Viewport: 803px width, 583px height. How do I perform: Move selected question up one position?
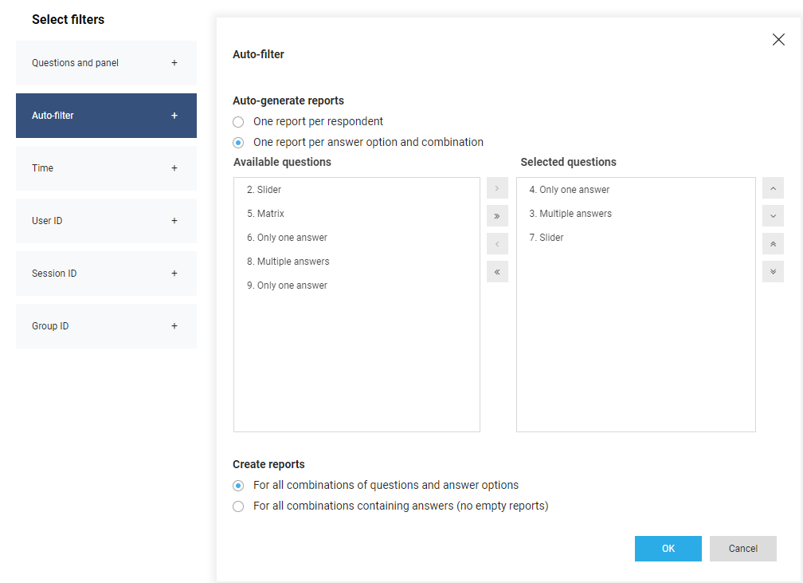pos(773,188)
